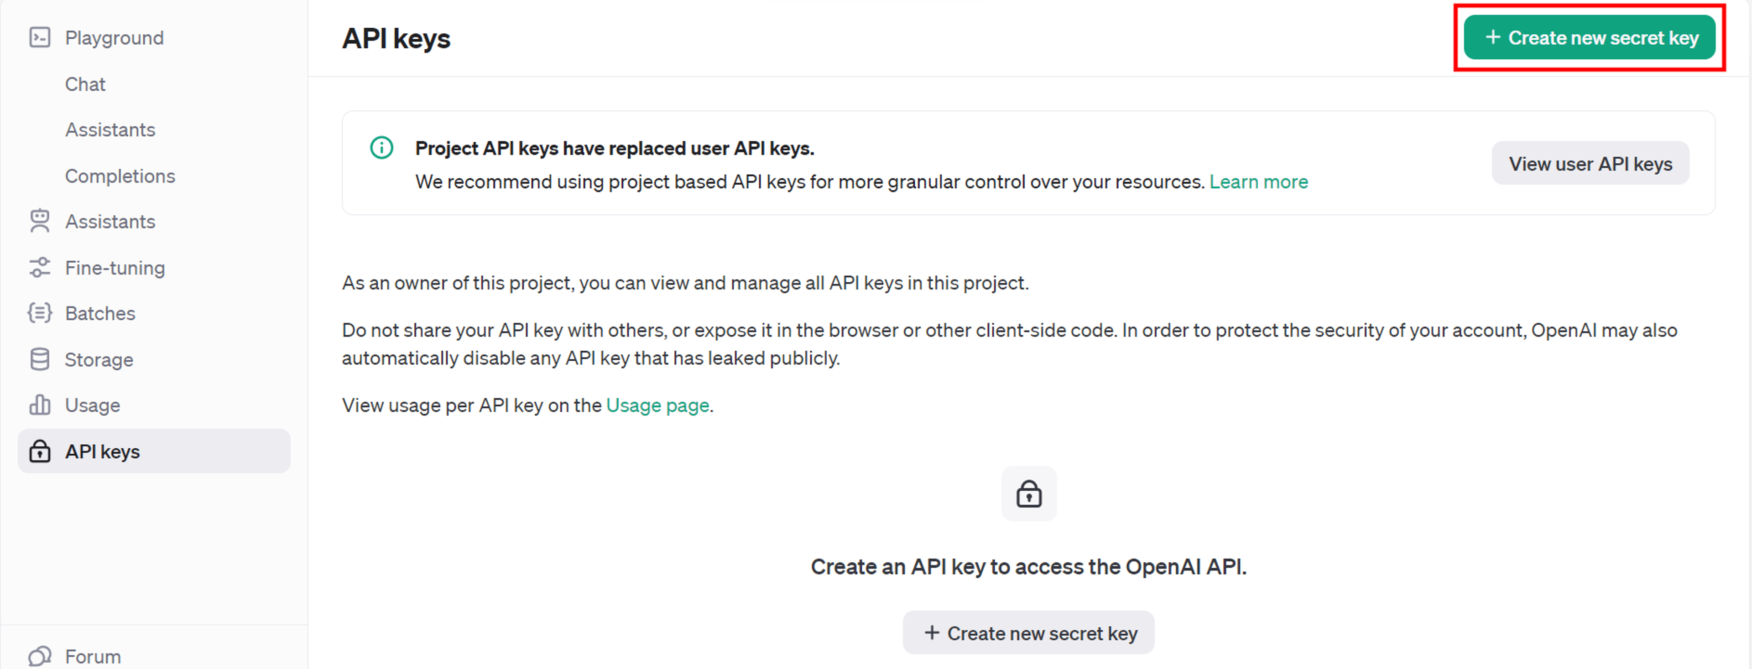
Task: Click the Playground terminal icon
Action: (x=39, y=37)
